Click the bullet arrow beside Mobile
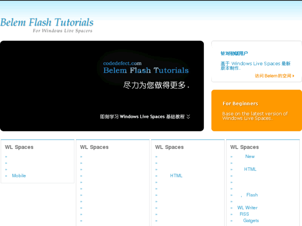Screen dimensions: 302x226 [6, 176]
